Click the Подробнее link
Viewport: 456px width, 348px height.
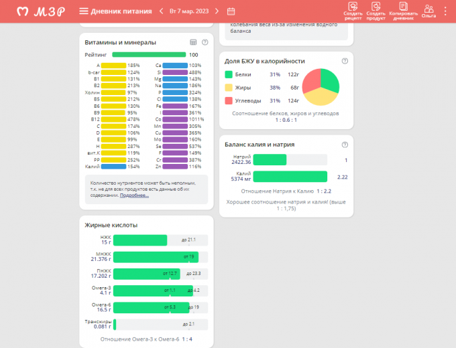tap(134, 195)
